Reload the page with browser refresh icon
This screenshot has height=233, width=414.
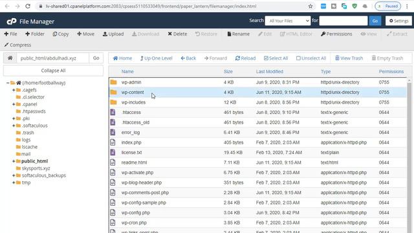tap(28, 6)
